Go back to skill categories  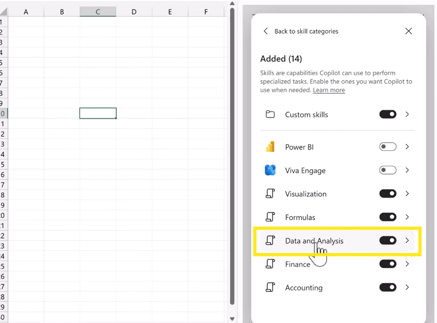point(306,31)
